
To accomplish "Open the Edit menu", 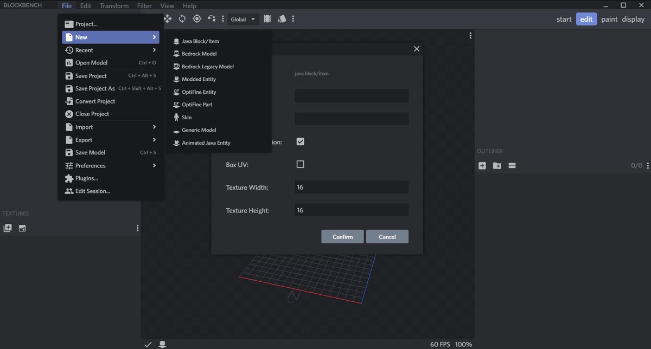I will point(85,6).
